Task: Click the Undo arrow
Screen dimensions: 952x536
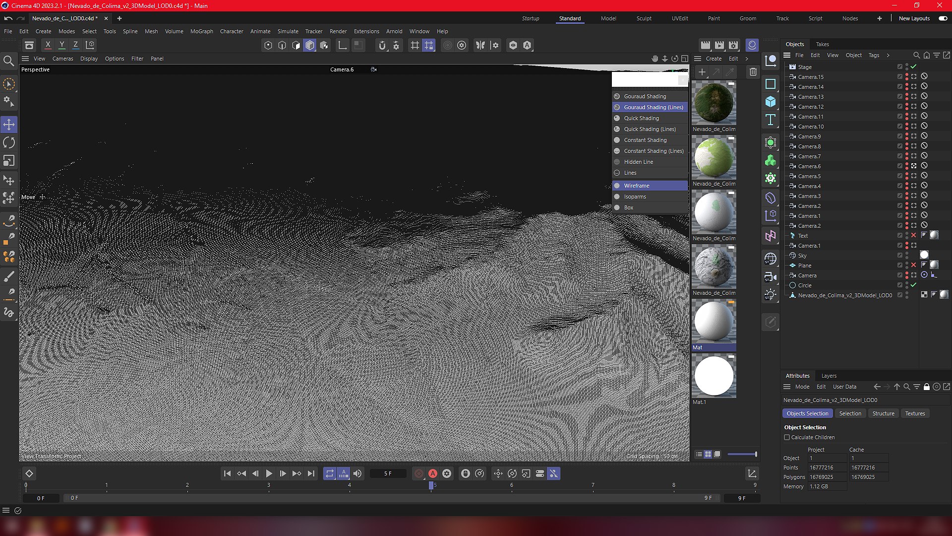Action: tap(8, 18)
